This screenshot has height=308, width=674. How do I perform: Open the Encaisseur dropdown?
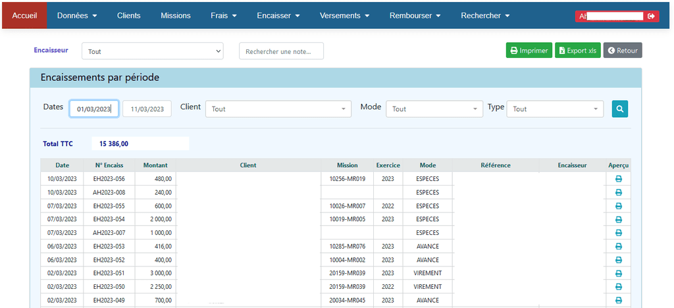point(152,51)
